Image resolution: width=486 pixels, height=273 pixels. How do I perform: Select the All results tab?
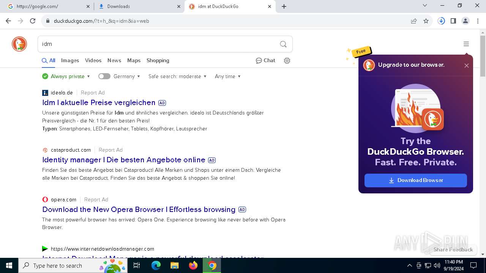tap(49, 61)
